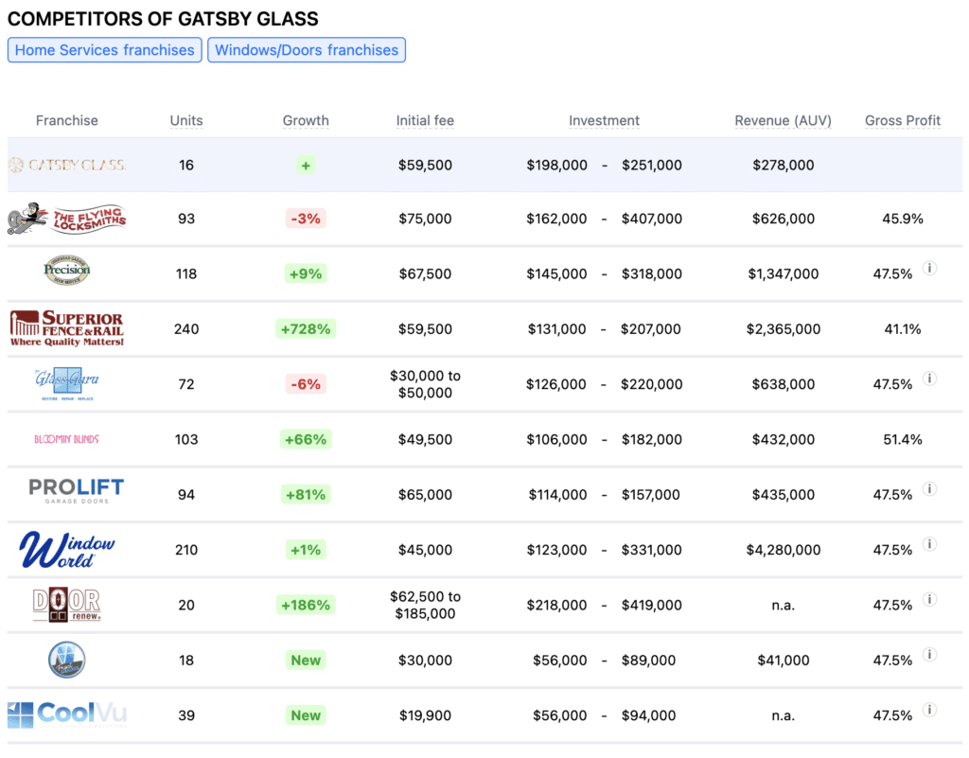Select the $432,000 revenue value
969x758 pixels.
click(x=783, y=439)
